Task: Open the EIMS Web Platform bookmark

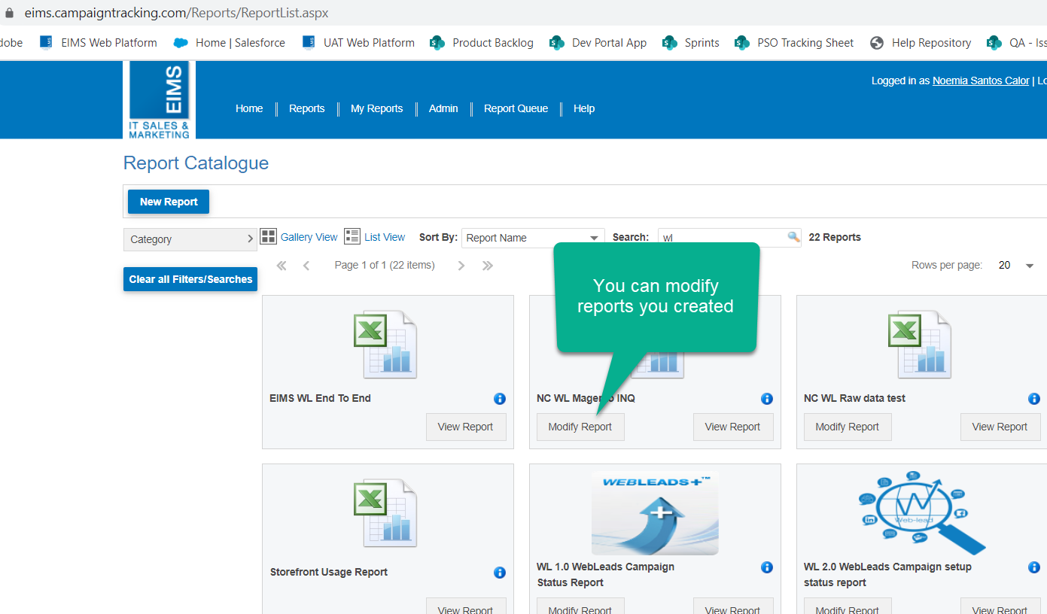Action: click(99, 43)
